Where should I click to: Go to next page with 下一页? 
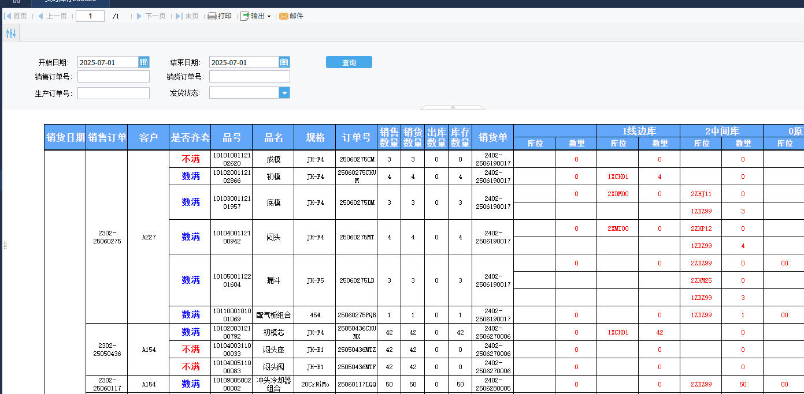pos(151,16)
